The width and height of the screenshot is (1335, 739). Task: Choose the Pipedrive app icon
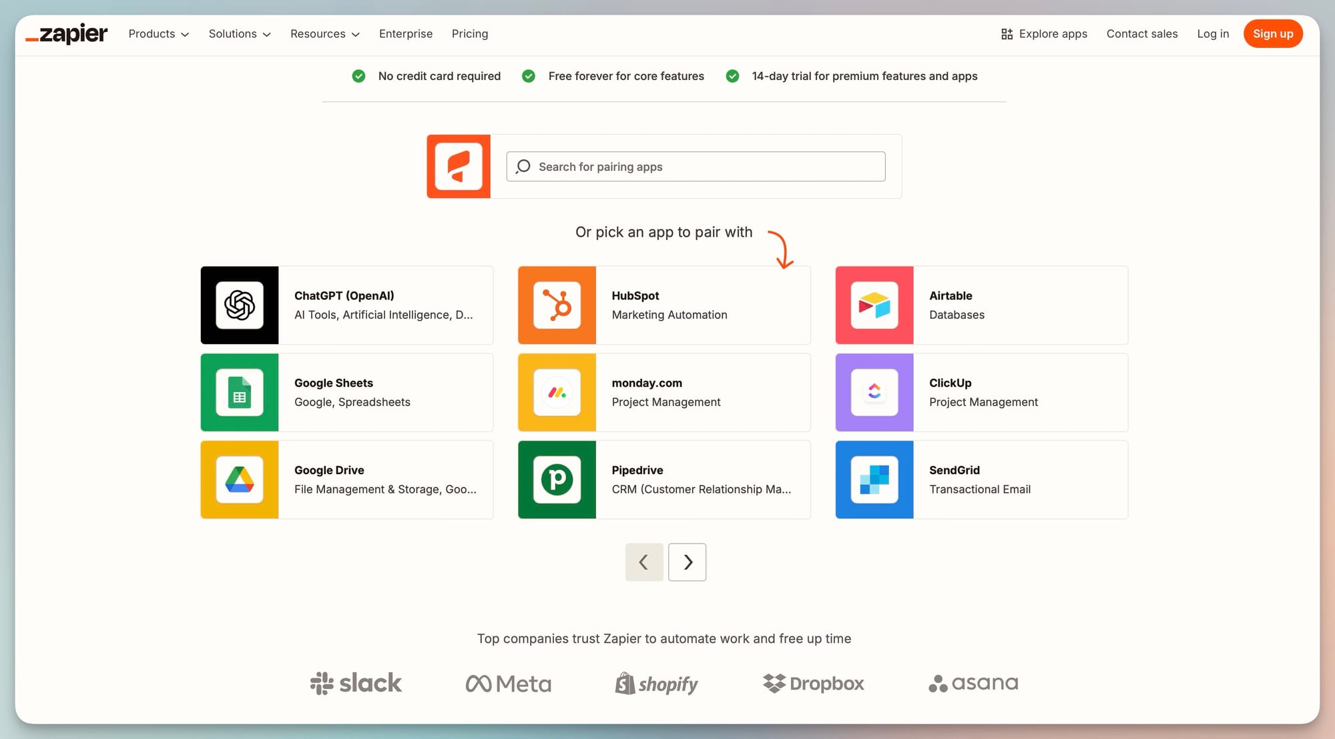(557, 480)
